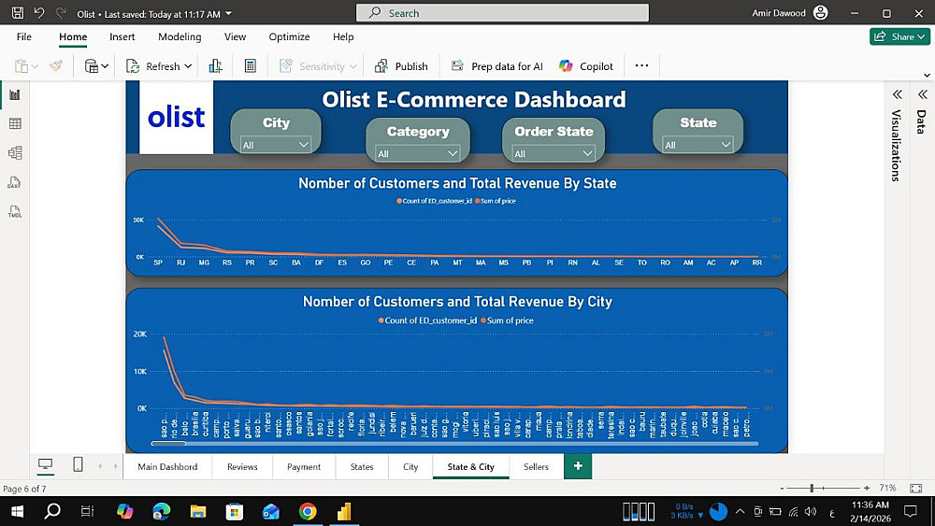Open the State slicer dropdown
935x526 pixels.
(698, 145)
